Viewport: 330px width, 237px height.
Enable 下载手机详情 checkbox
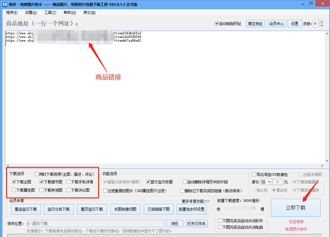pos(69,182)
